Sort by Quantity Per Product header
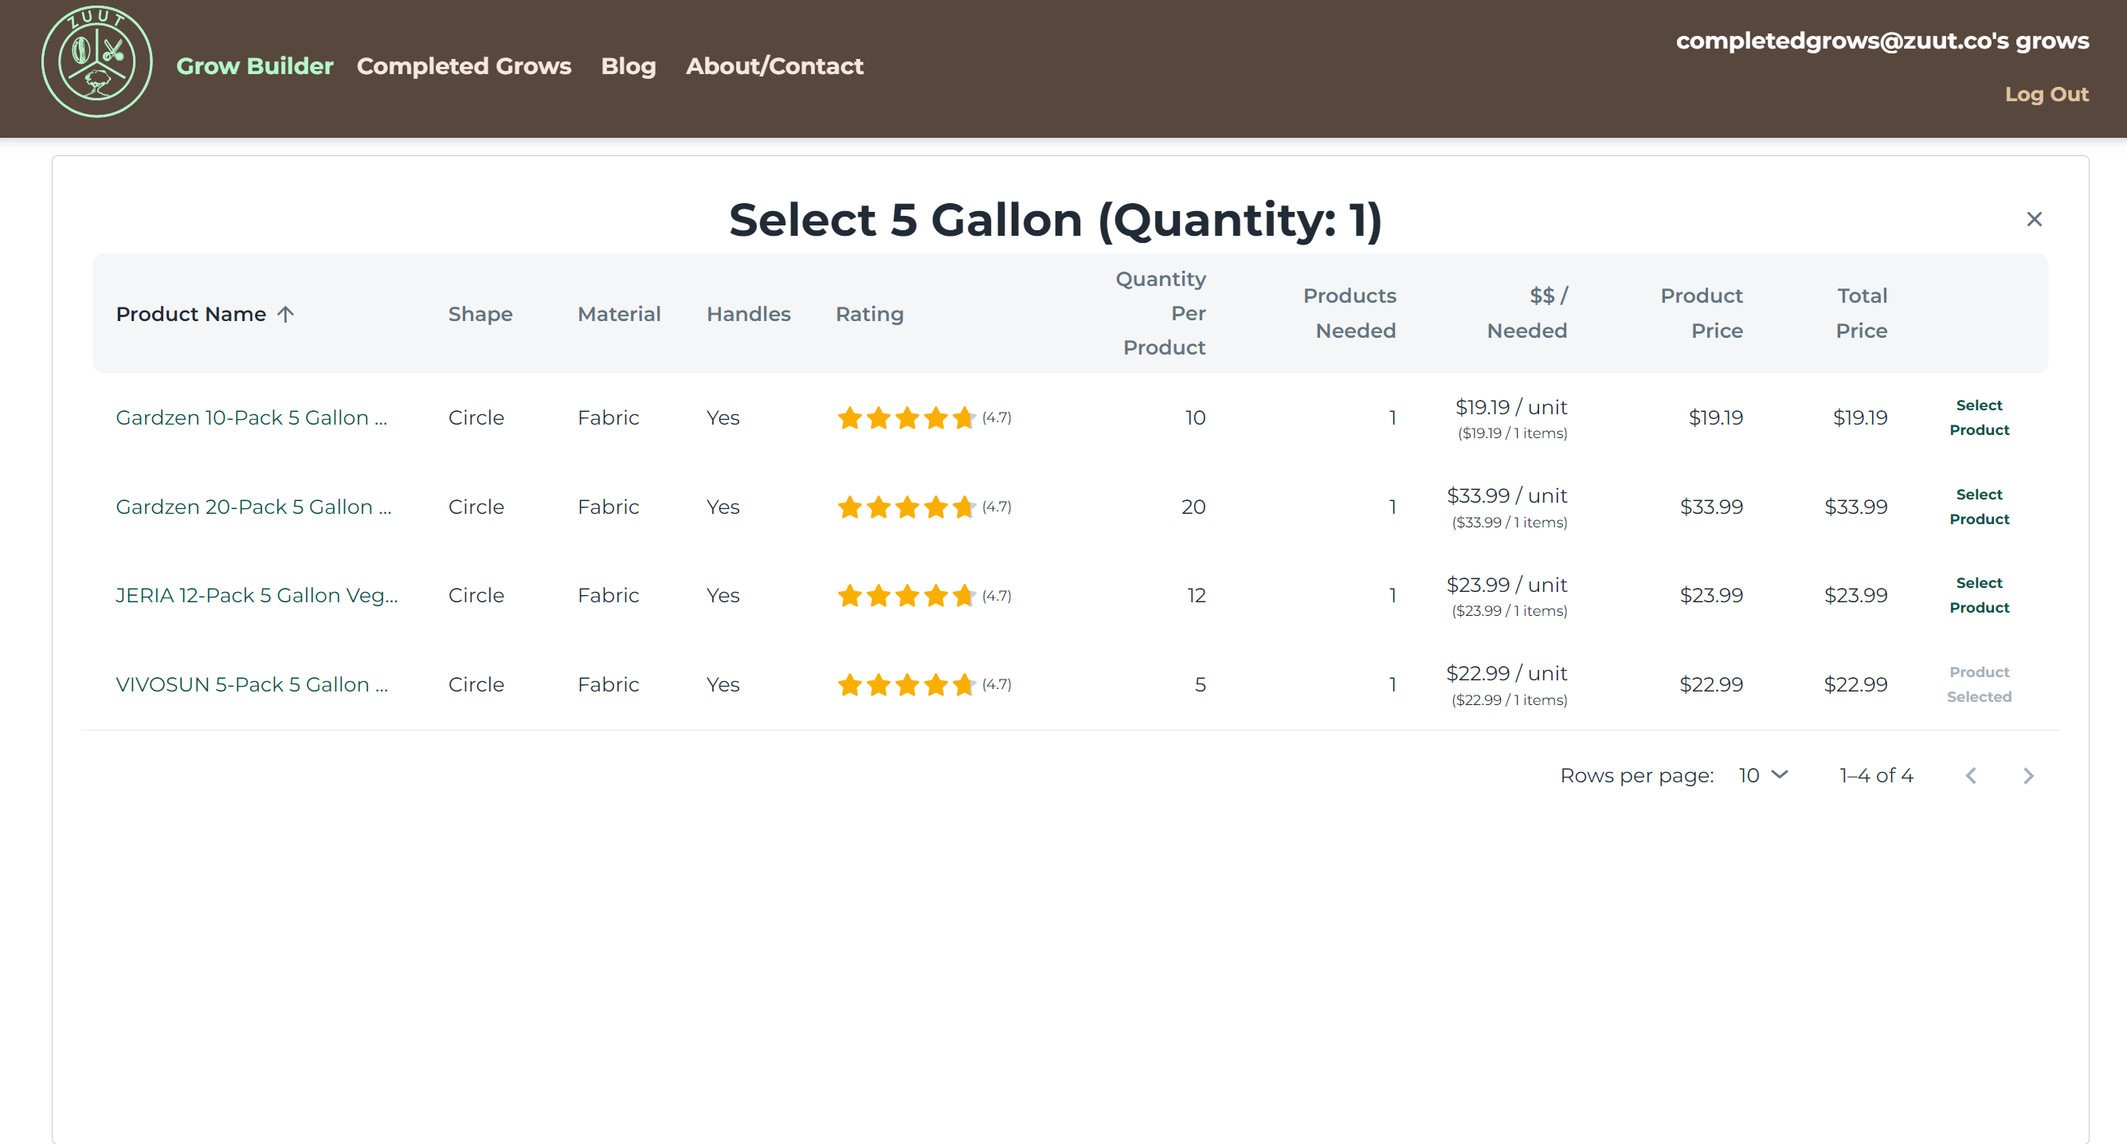2127x1144 pixels. point(1161,313)
